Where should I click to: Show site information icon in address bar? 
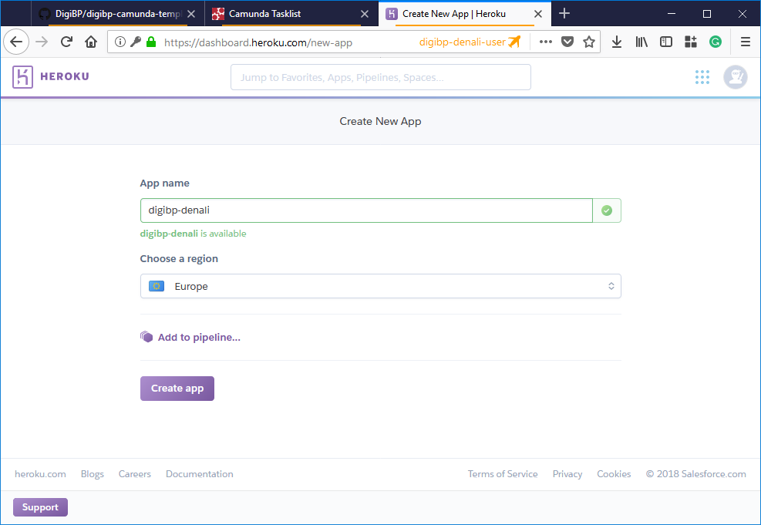(x=120, y=42)
